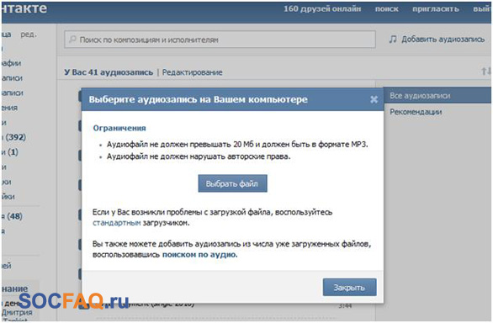Screen dimensions: 493x323
Task: Select the Рекомендации tab
Action: 416,112
